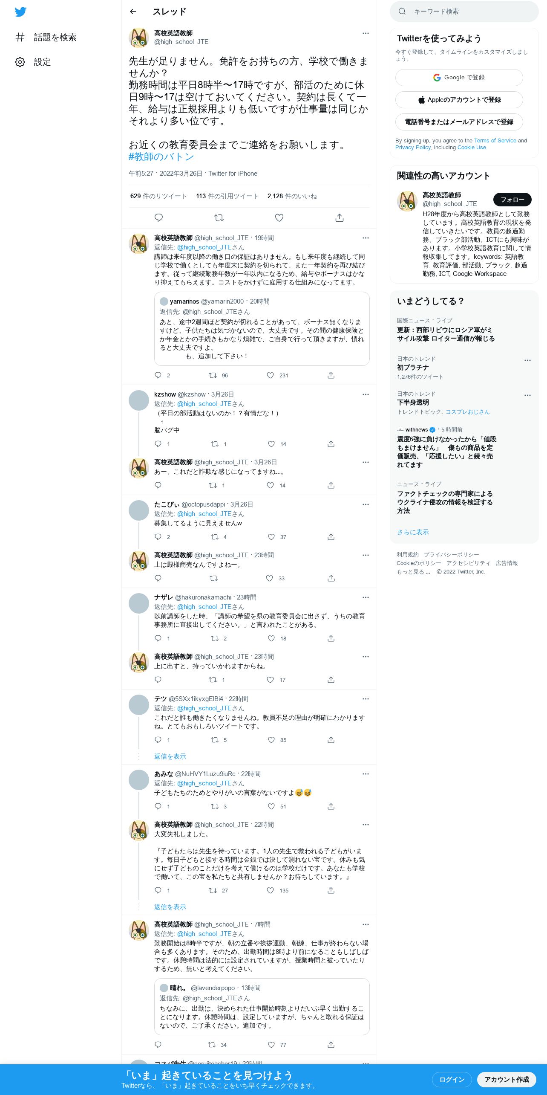Share the main tweet via the share icon
Viewport: 547px width, 1095px height.
pyautogui.click(x=340, y=218)
